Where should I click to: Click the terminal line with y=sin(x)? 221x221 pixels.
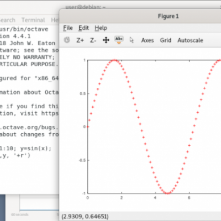pos(25,148)
